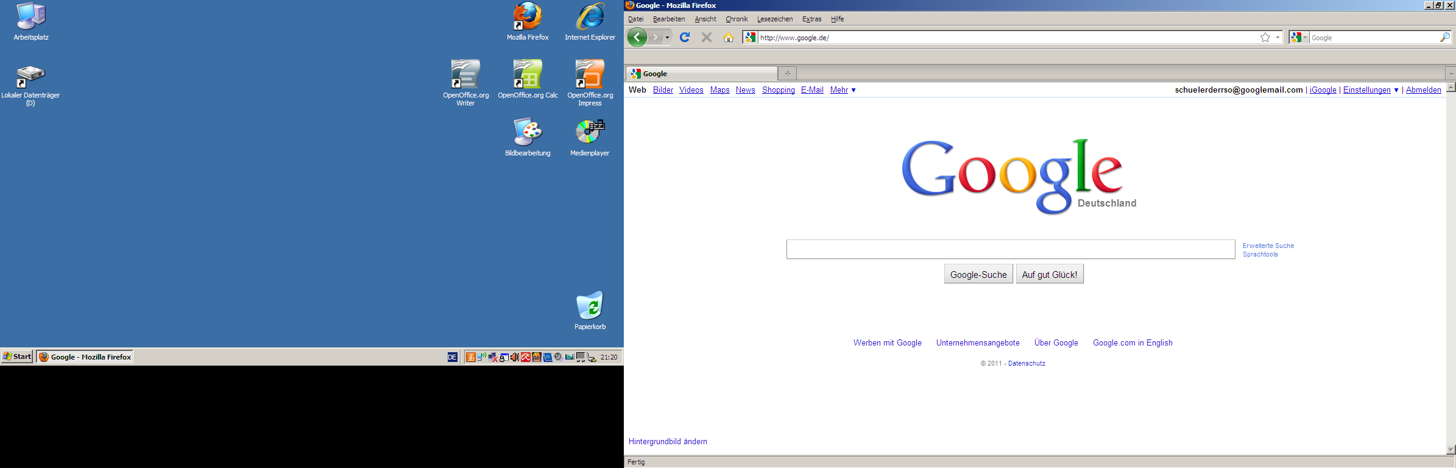Open the Papierkorb recycle bin
This screenshot has height=468, width=1456.
pos(590,306)
